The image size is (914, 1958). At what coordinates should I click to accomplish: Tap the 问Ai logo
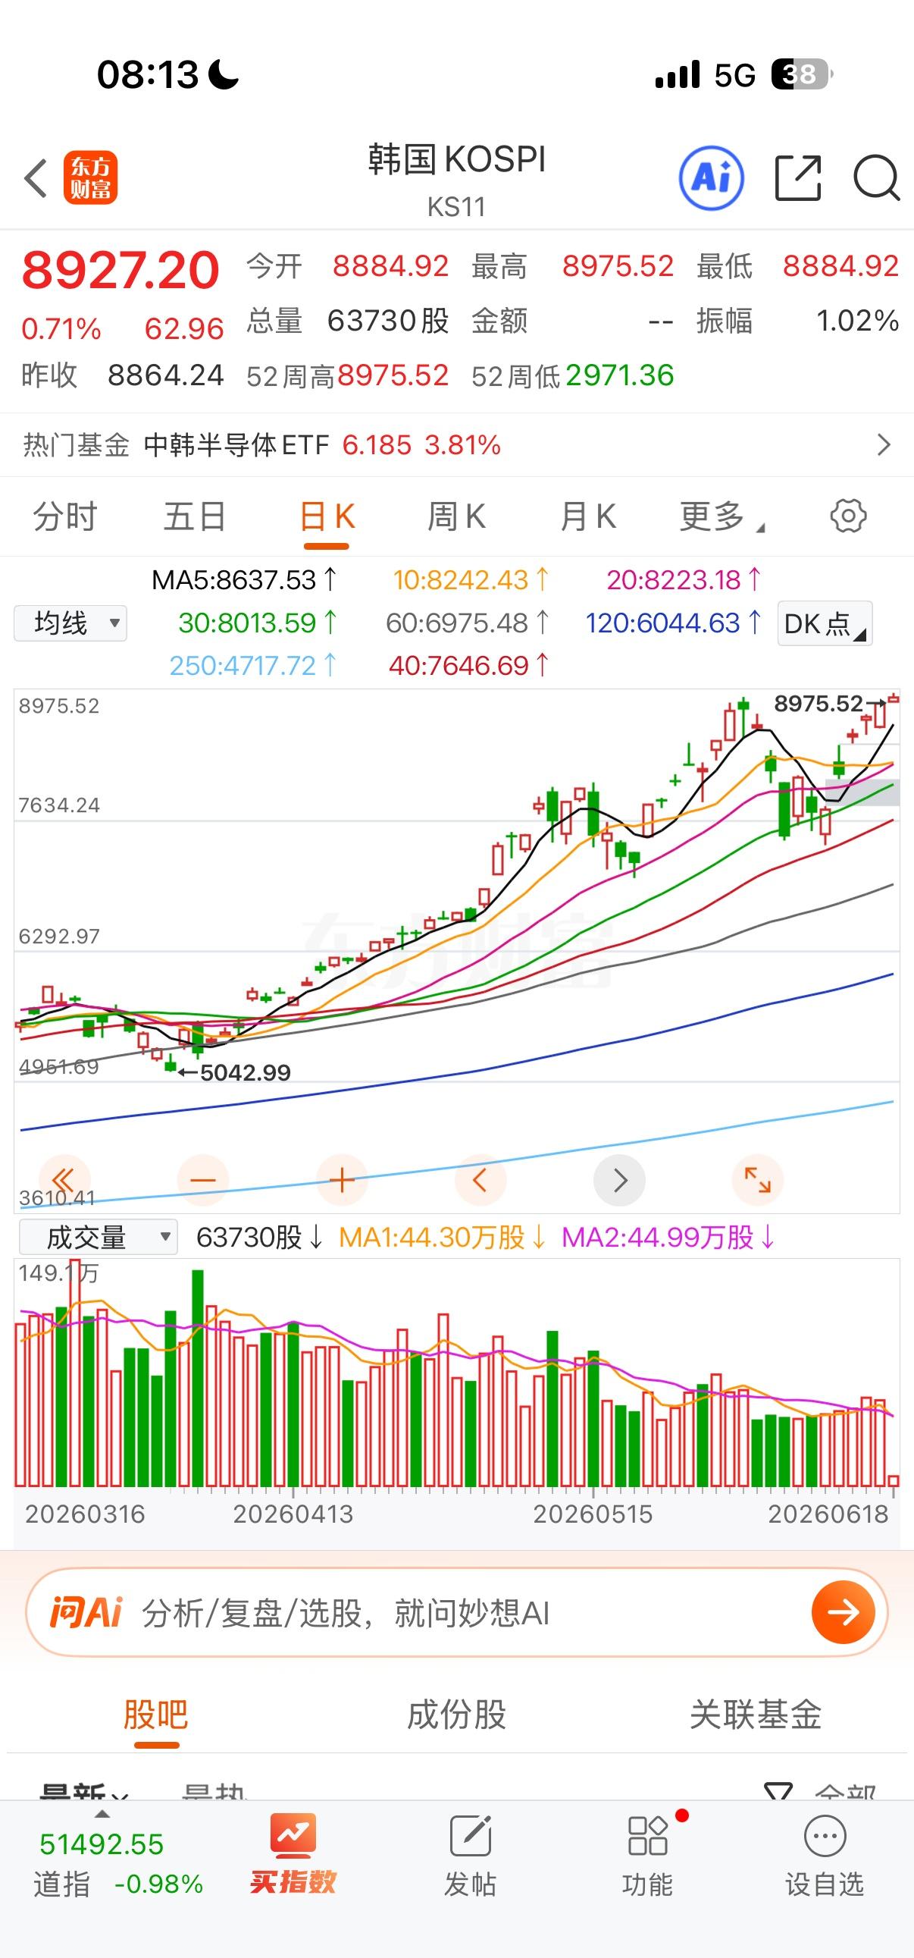pyautogui.click(x=86, y=1612)
